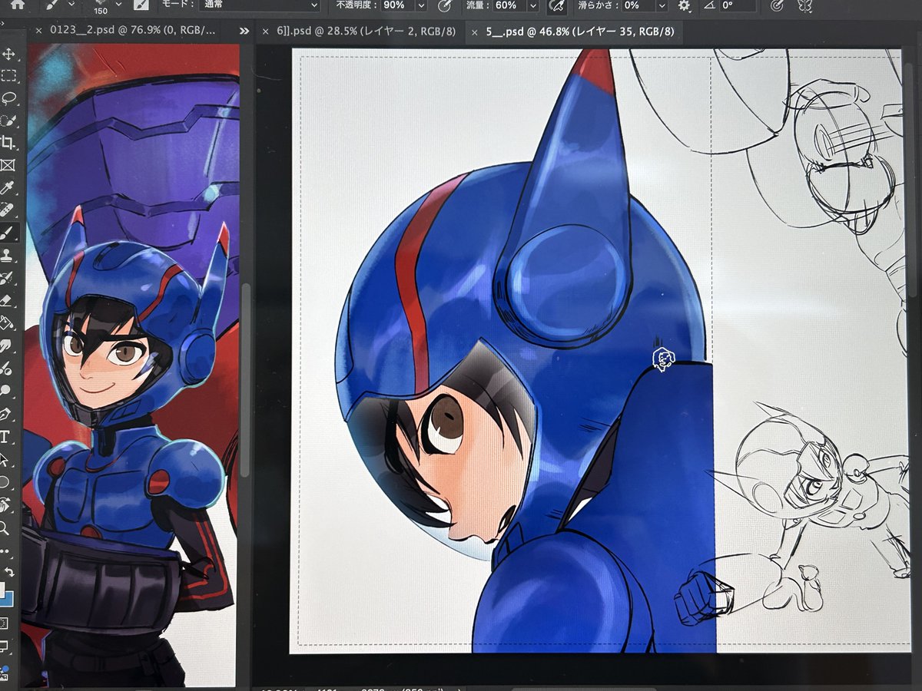Open the Smoothing options gear
The image size is (922, 691).
click(x=684, y=5)
